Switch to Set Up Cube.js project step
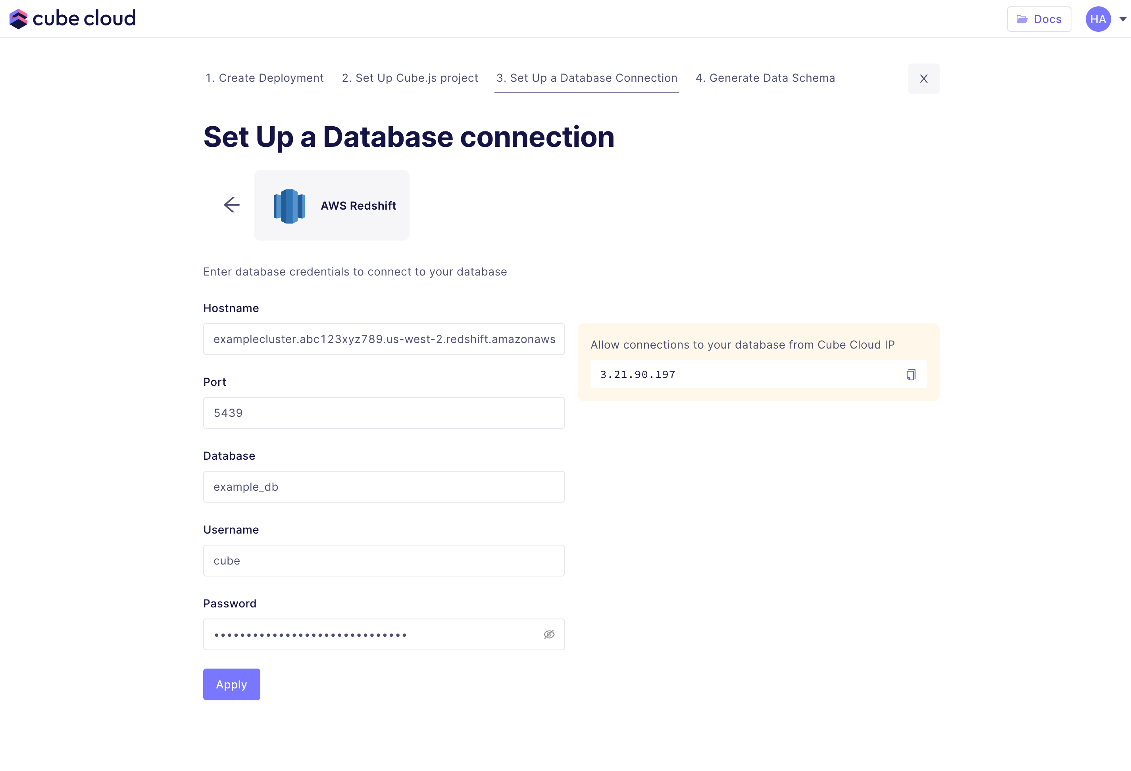 (410, 78)
